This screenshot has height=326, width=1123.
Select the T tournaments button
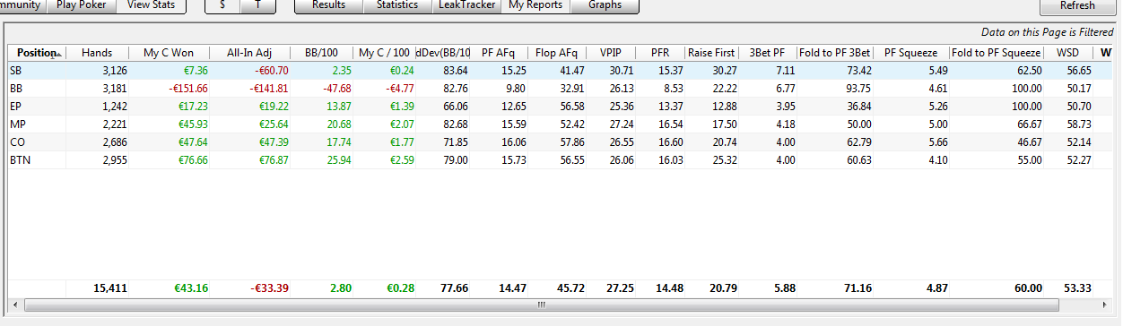(258, 5)
